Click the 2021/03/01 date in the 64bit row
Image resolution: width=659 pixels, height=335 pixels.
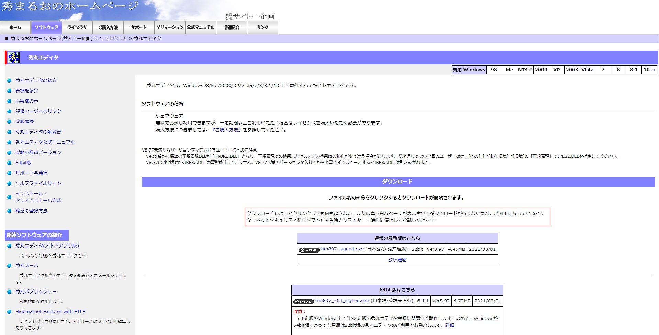coord(488,301)
